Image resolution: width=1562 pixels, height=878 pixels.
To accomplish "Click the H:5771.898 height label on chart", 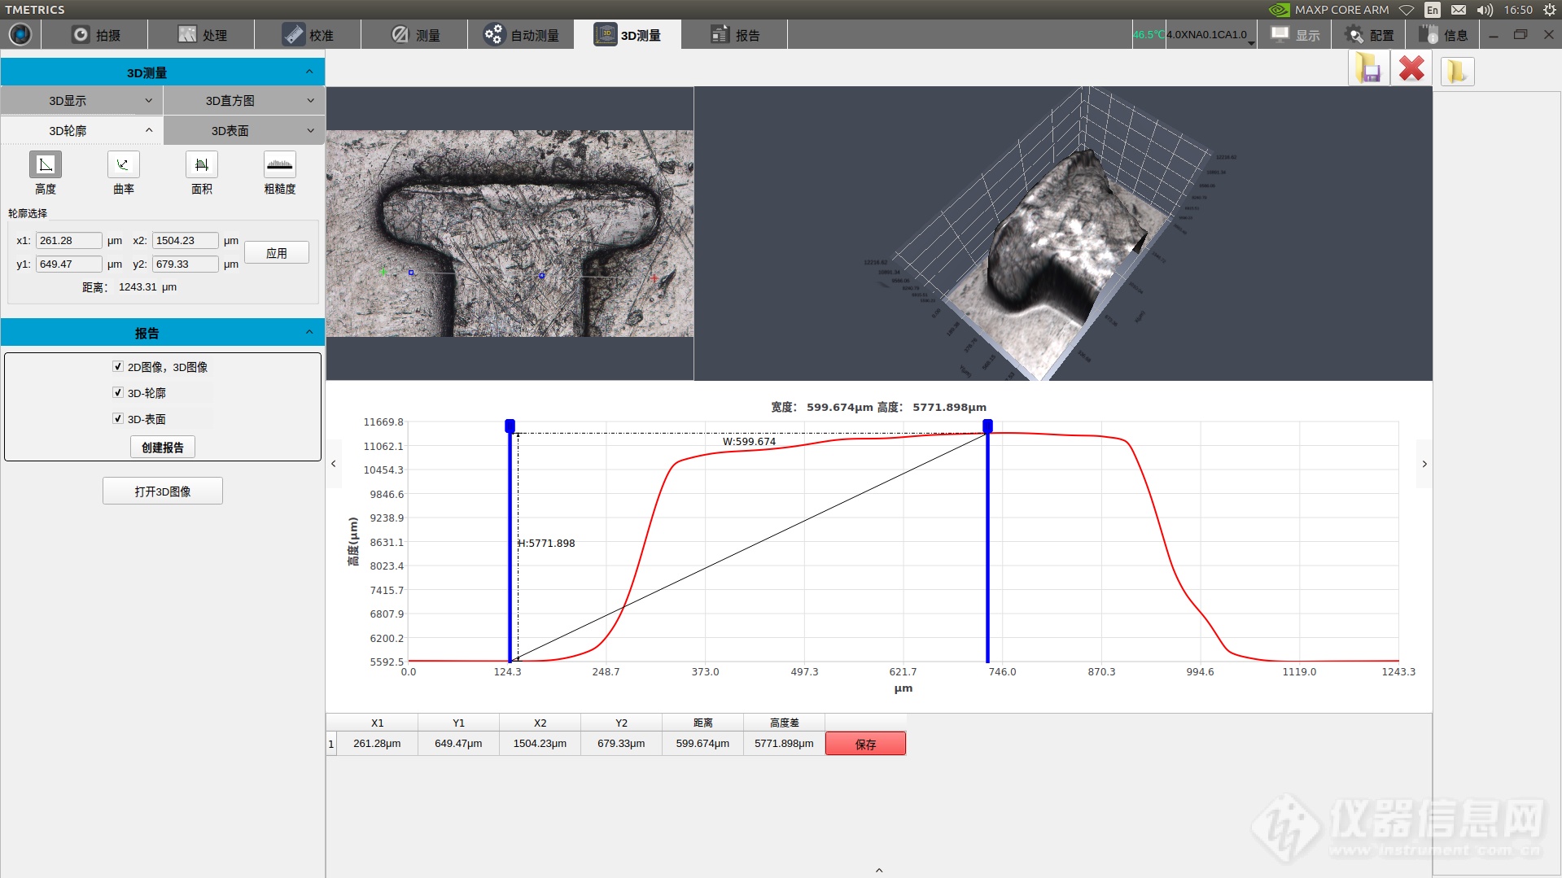I will point(547,544).
